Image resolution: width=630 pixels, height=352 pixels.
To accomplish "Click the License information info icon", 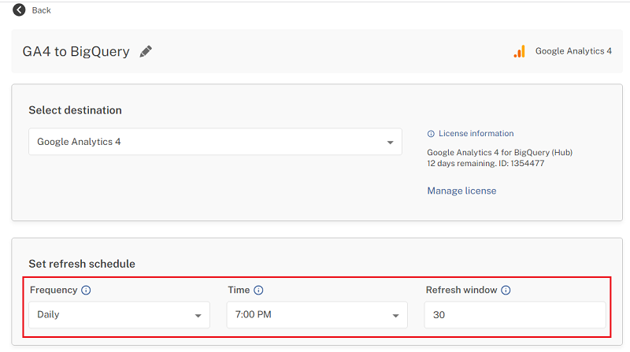I will click(x=431, y=134).
